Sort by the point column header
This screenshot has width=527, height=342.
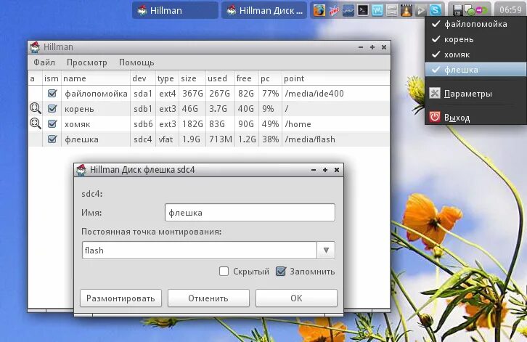(x=335, y=78)
